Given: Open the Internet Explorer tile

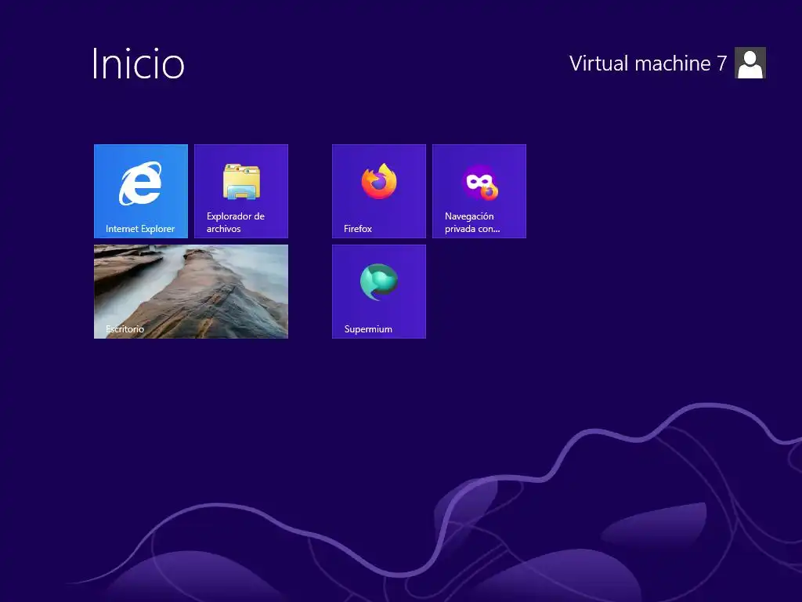Looking at the screenshot, I should click(141, 191).
